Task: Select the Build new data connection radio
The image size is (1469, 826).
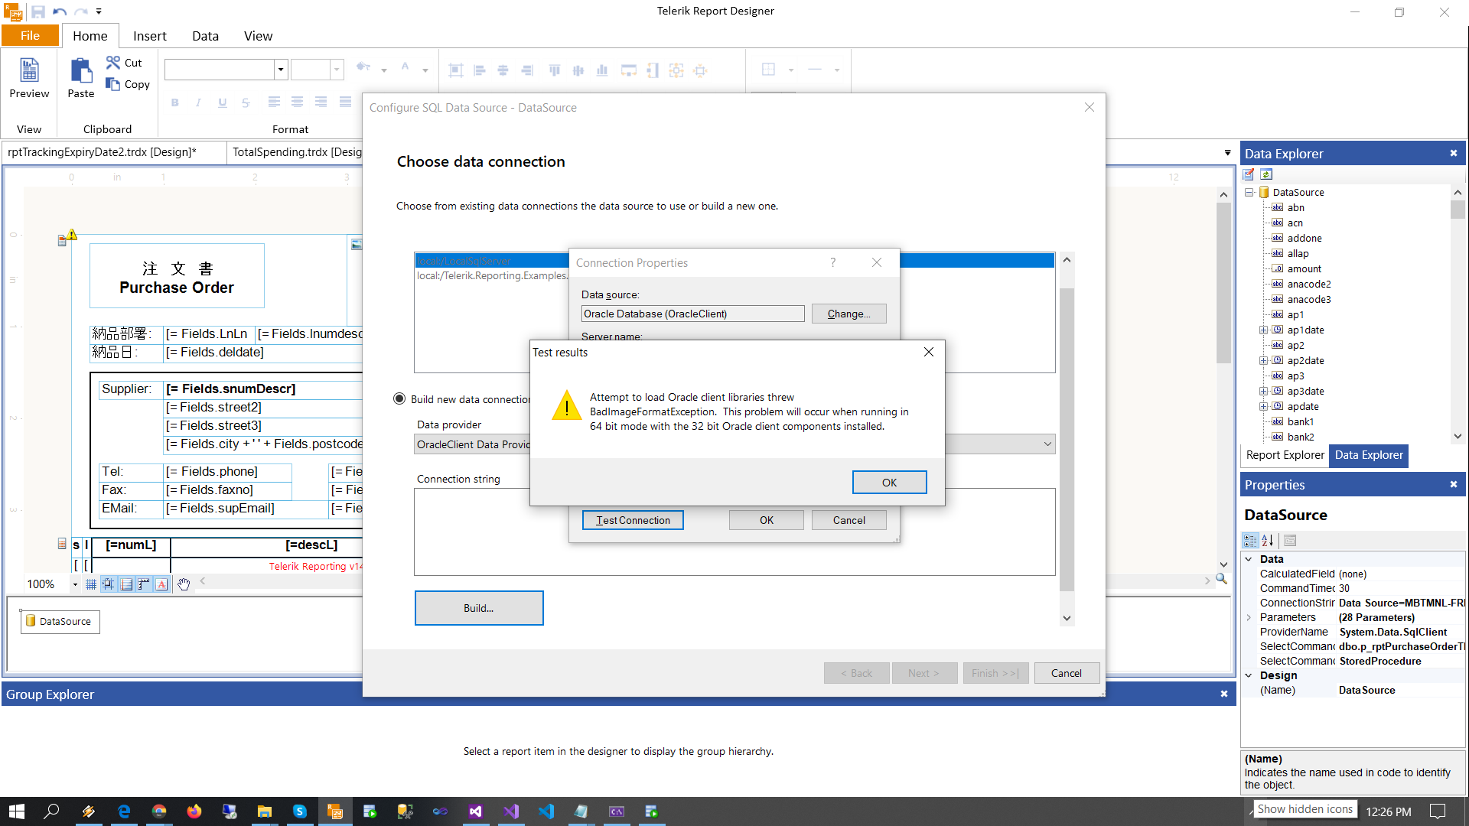Action: click(x=399, y=398)
